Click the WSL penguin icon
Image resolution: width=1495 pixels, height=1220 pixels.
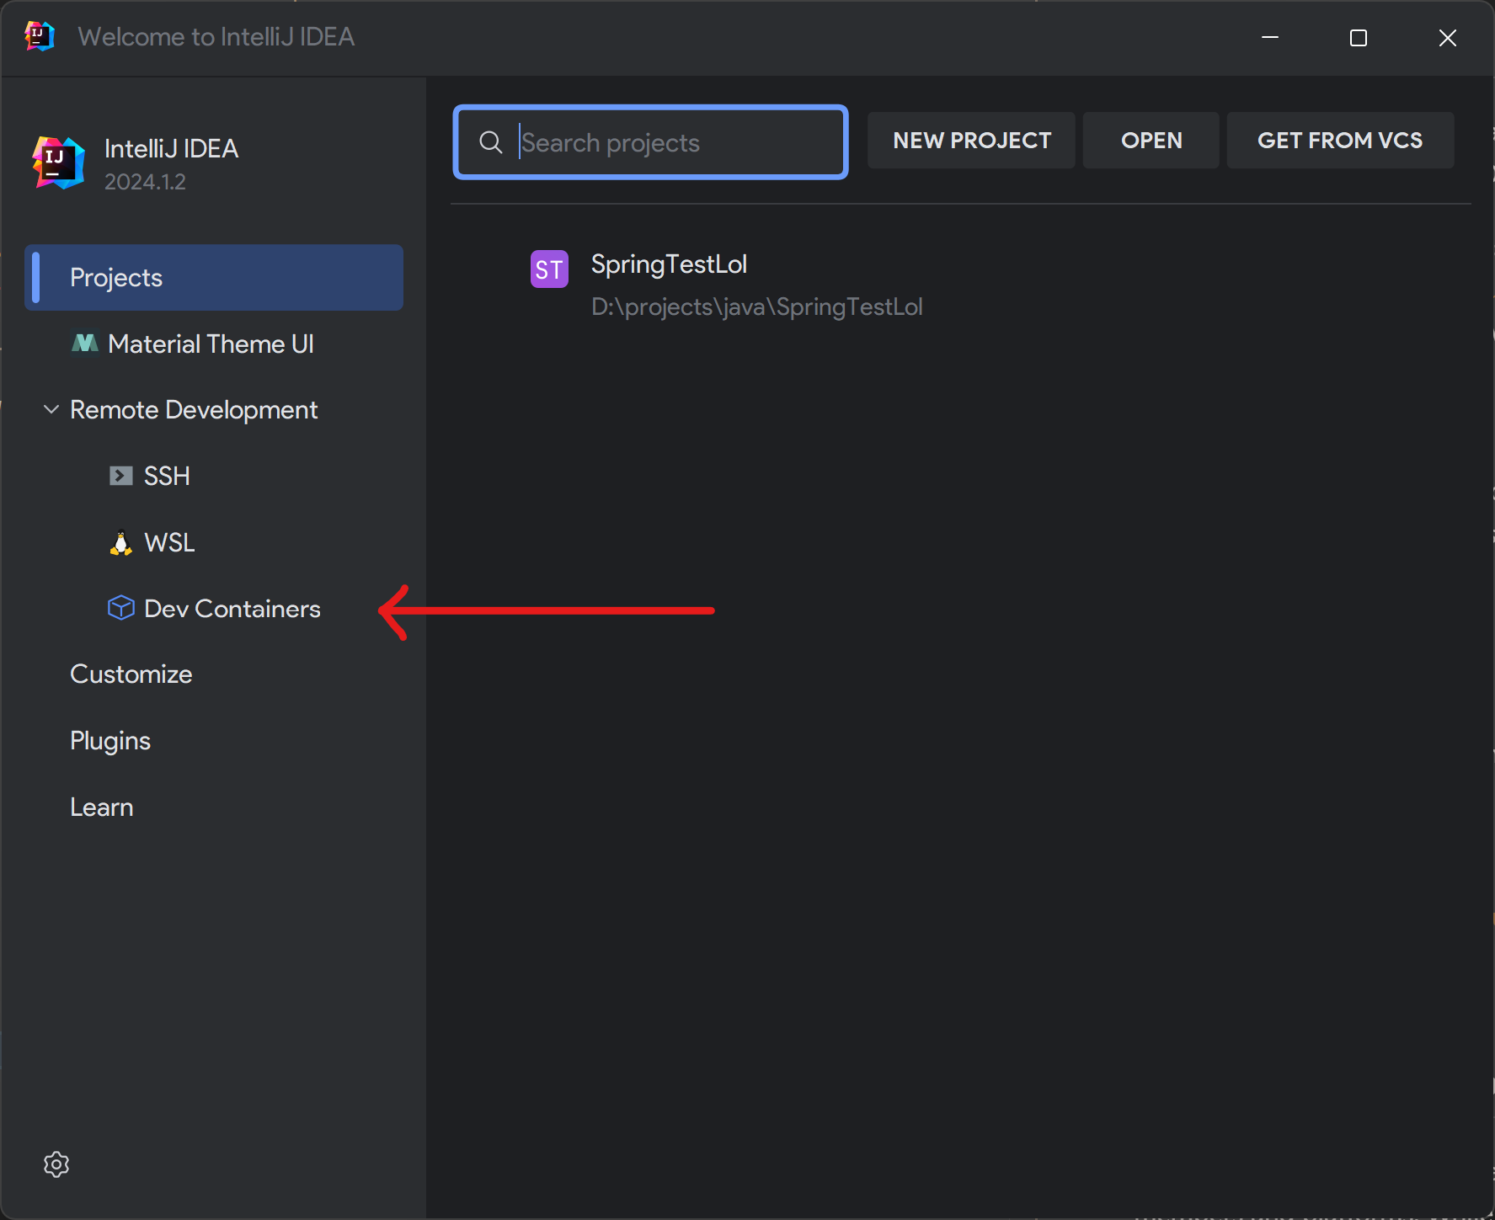[121, 543]
